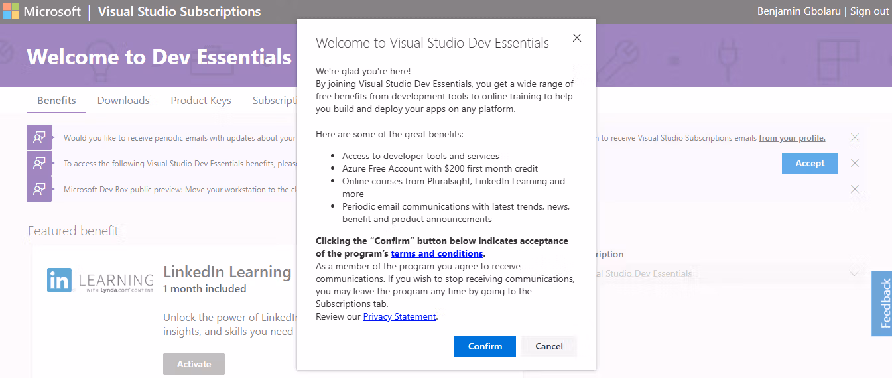Dismiss the notification next to Accept
This screenshot has width=892, height=378.
855,163
